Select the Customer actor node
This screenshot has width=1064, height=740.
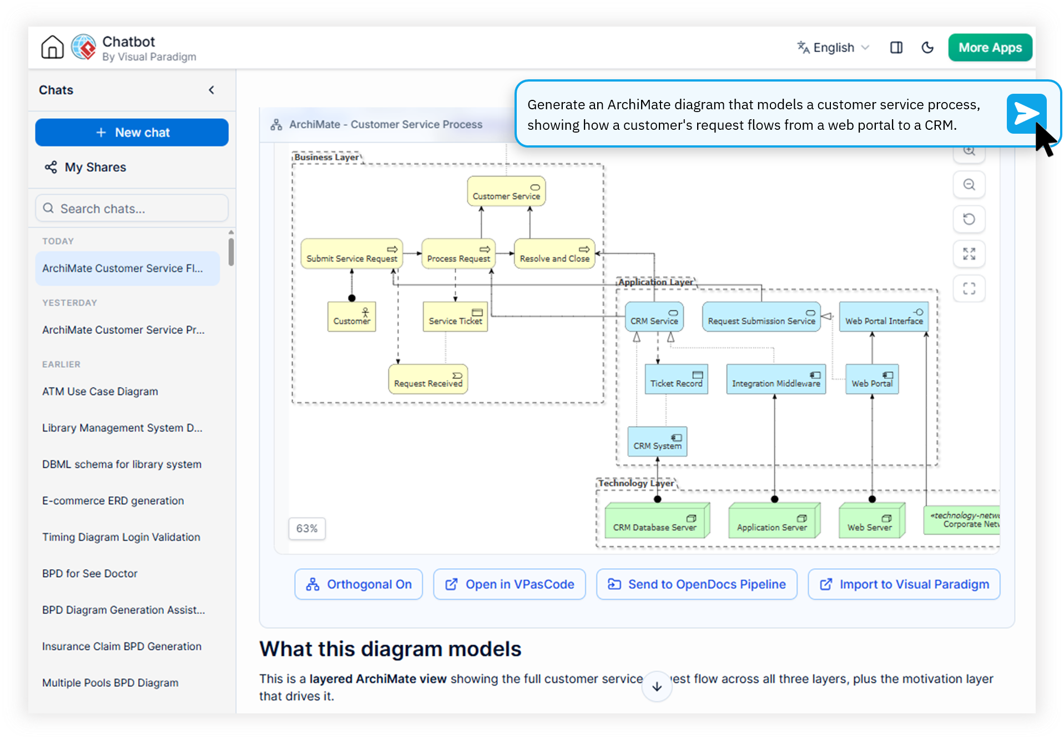point(352,317)
